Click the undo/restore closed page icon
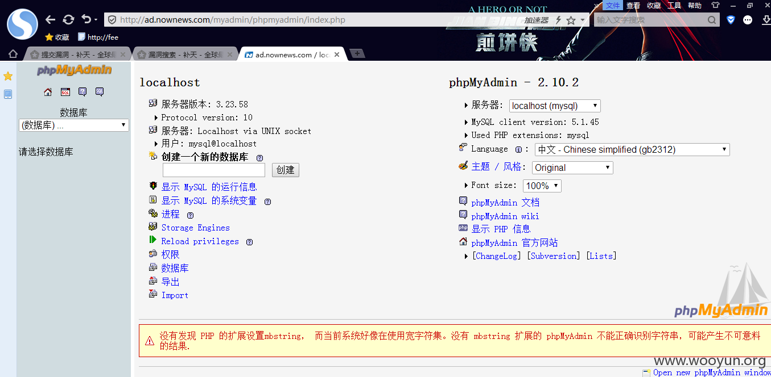Screen dimensions: 771x377 (86, 19)
